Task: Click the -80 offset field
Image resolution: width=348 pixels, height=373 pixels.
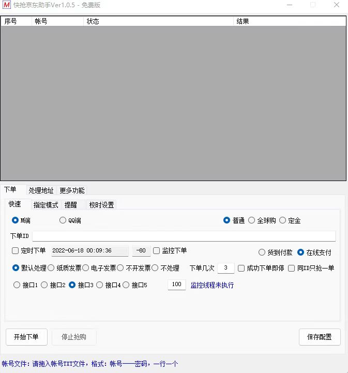Action: pos(141,251)
